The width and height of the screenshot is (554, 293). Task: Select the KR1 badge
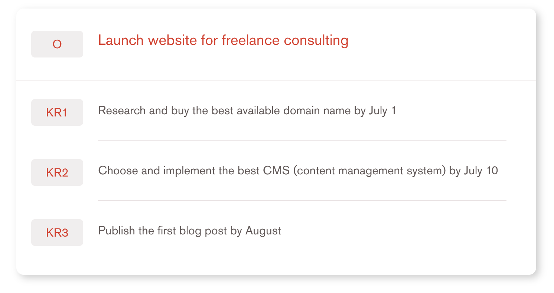click(57, 112)
